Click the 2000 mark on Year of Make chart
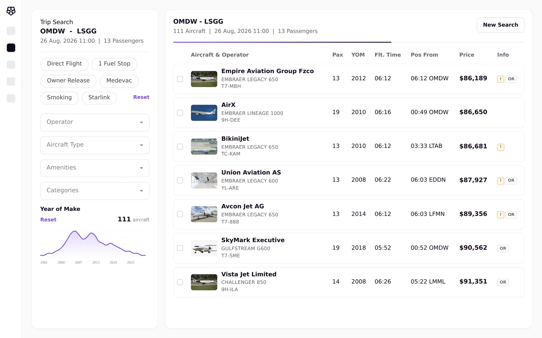 click(x=61, y=263)
